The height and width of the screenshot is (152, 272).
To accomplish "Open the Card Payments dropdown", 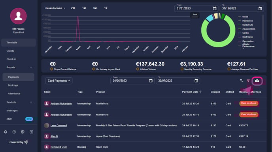I will click(x=59, y=81).
